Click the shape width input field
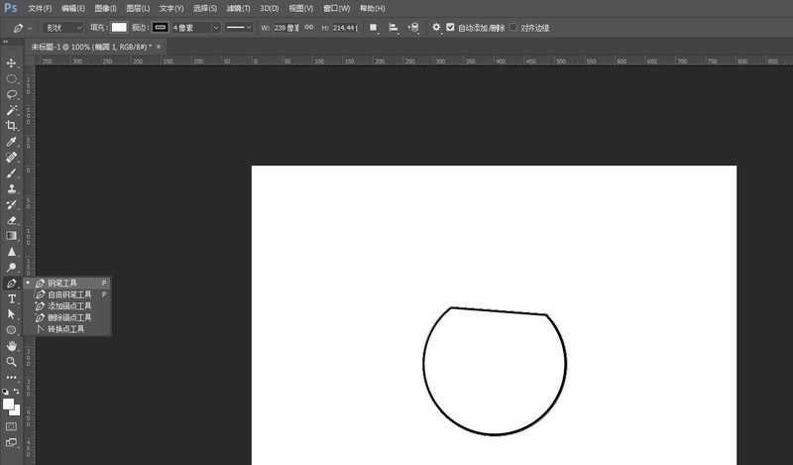 point(284,28)
